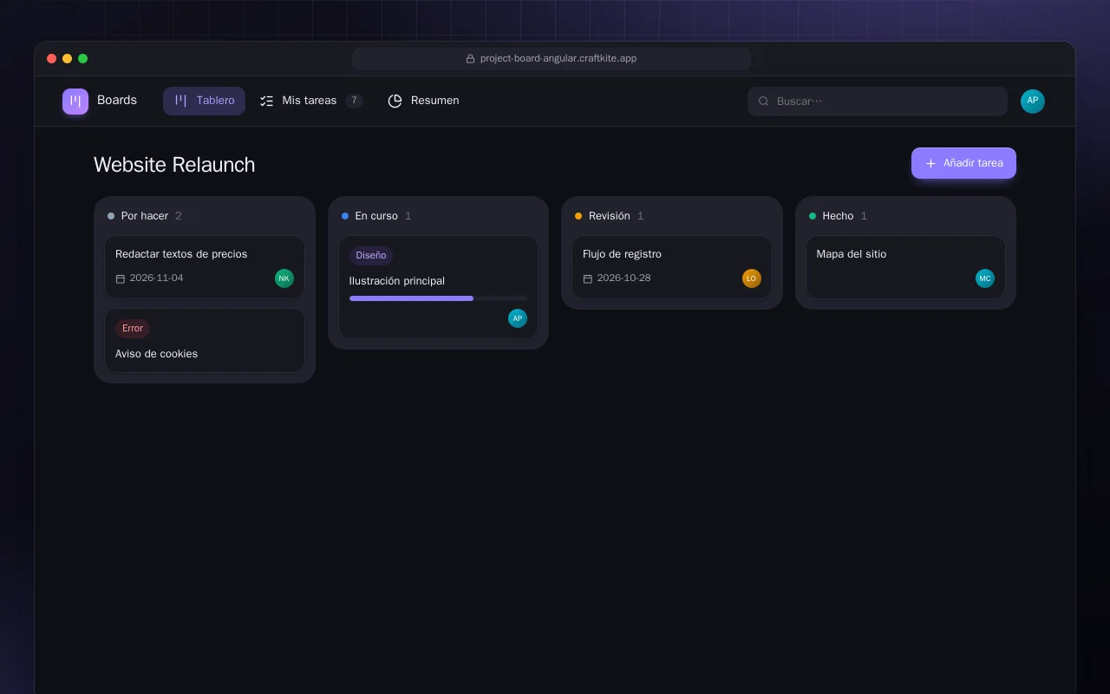1110x694 pixels.
Task: Click the Boards brand name
Action: tap(117, 101)
